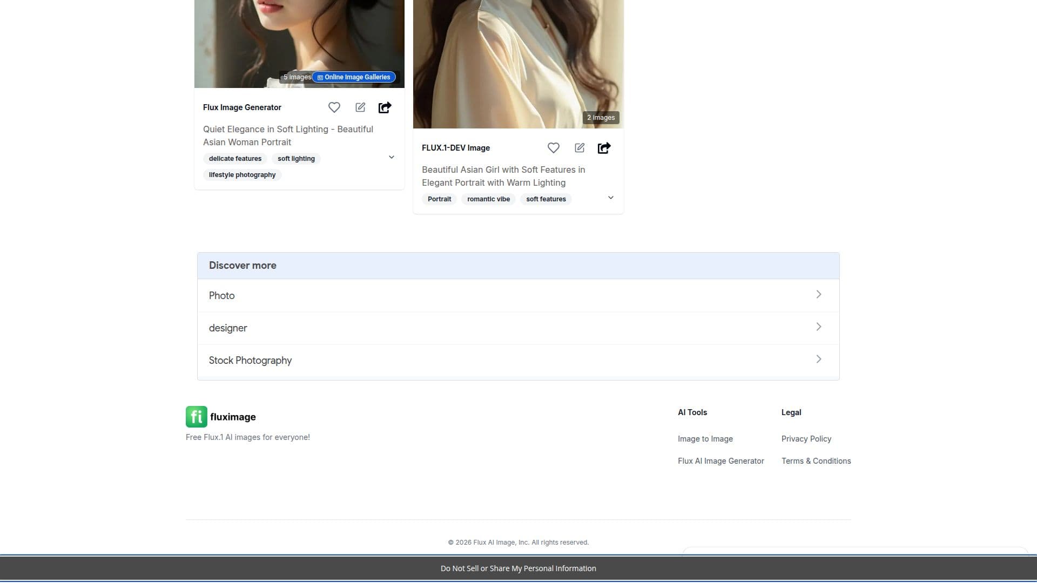The width and height of the screenshot is (1037, 583).
Task: Expand tags on Quiet Elegance card
Action: pyautogui.click(x=392, y=157)
